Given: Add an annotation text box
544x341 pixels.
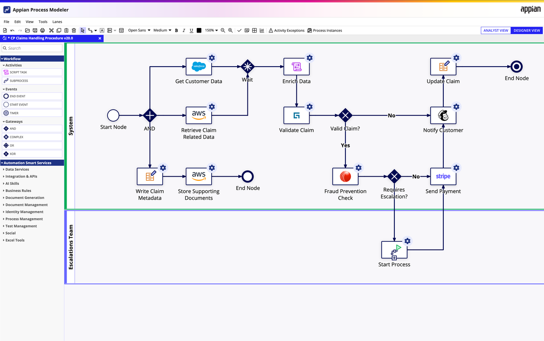Looking at the screenshot, I should (x=102, y=30).
